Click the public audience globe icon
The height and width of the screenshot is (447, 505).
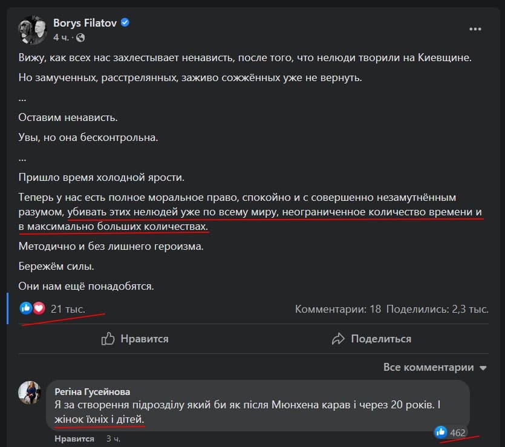pos(80,38)
